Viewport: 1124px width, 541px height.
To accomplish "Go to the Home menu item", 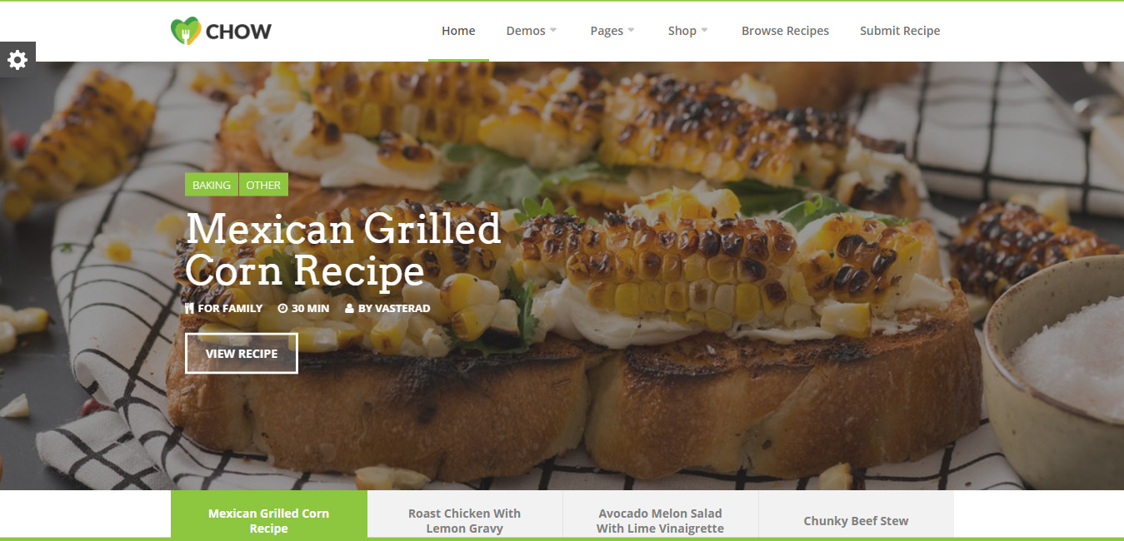I will pyautogui.click(x=458, y=31).
